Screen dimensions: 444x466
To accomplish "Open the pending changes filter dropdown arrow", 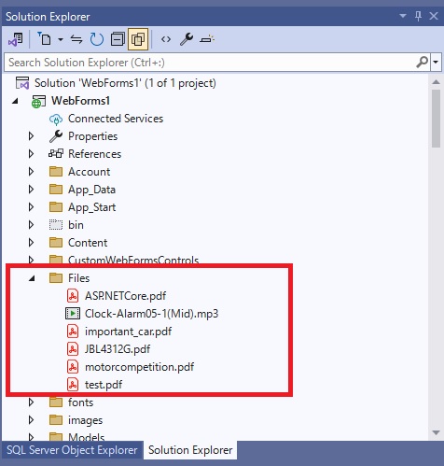I will (61, 39).
